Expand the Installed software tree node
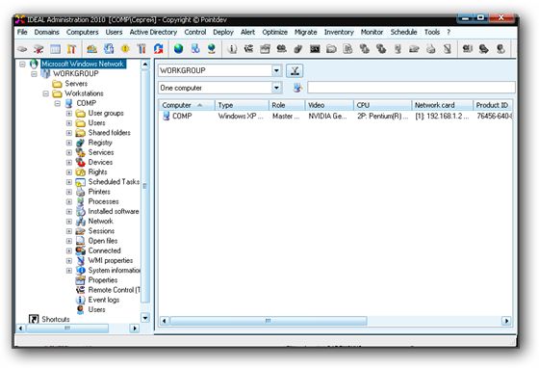Image resolution: width=539 pixels, height=368 pixels. pyautogui.click(x=69, y=212)
